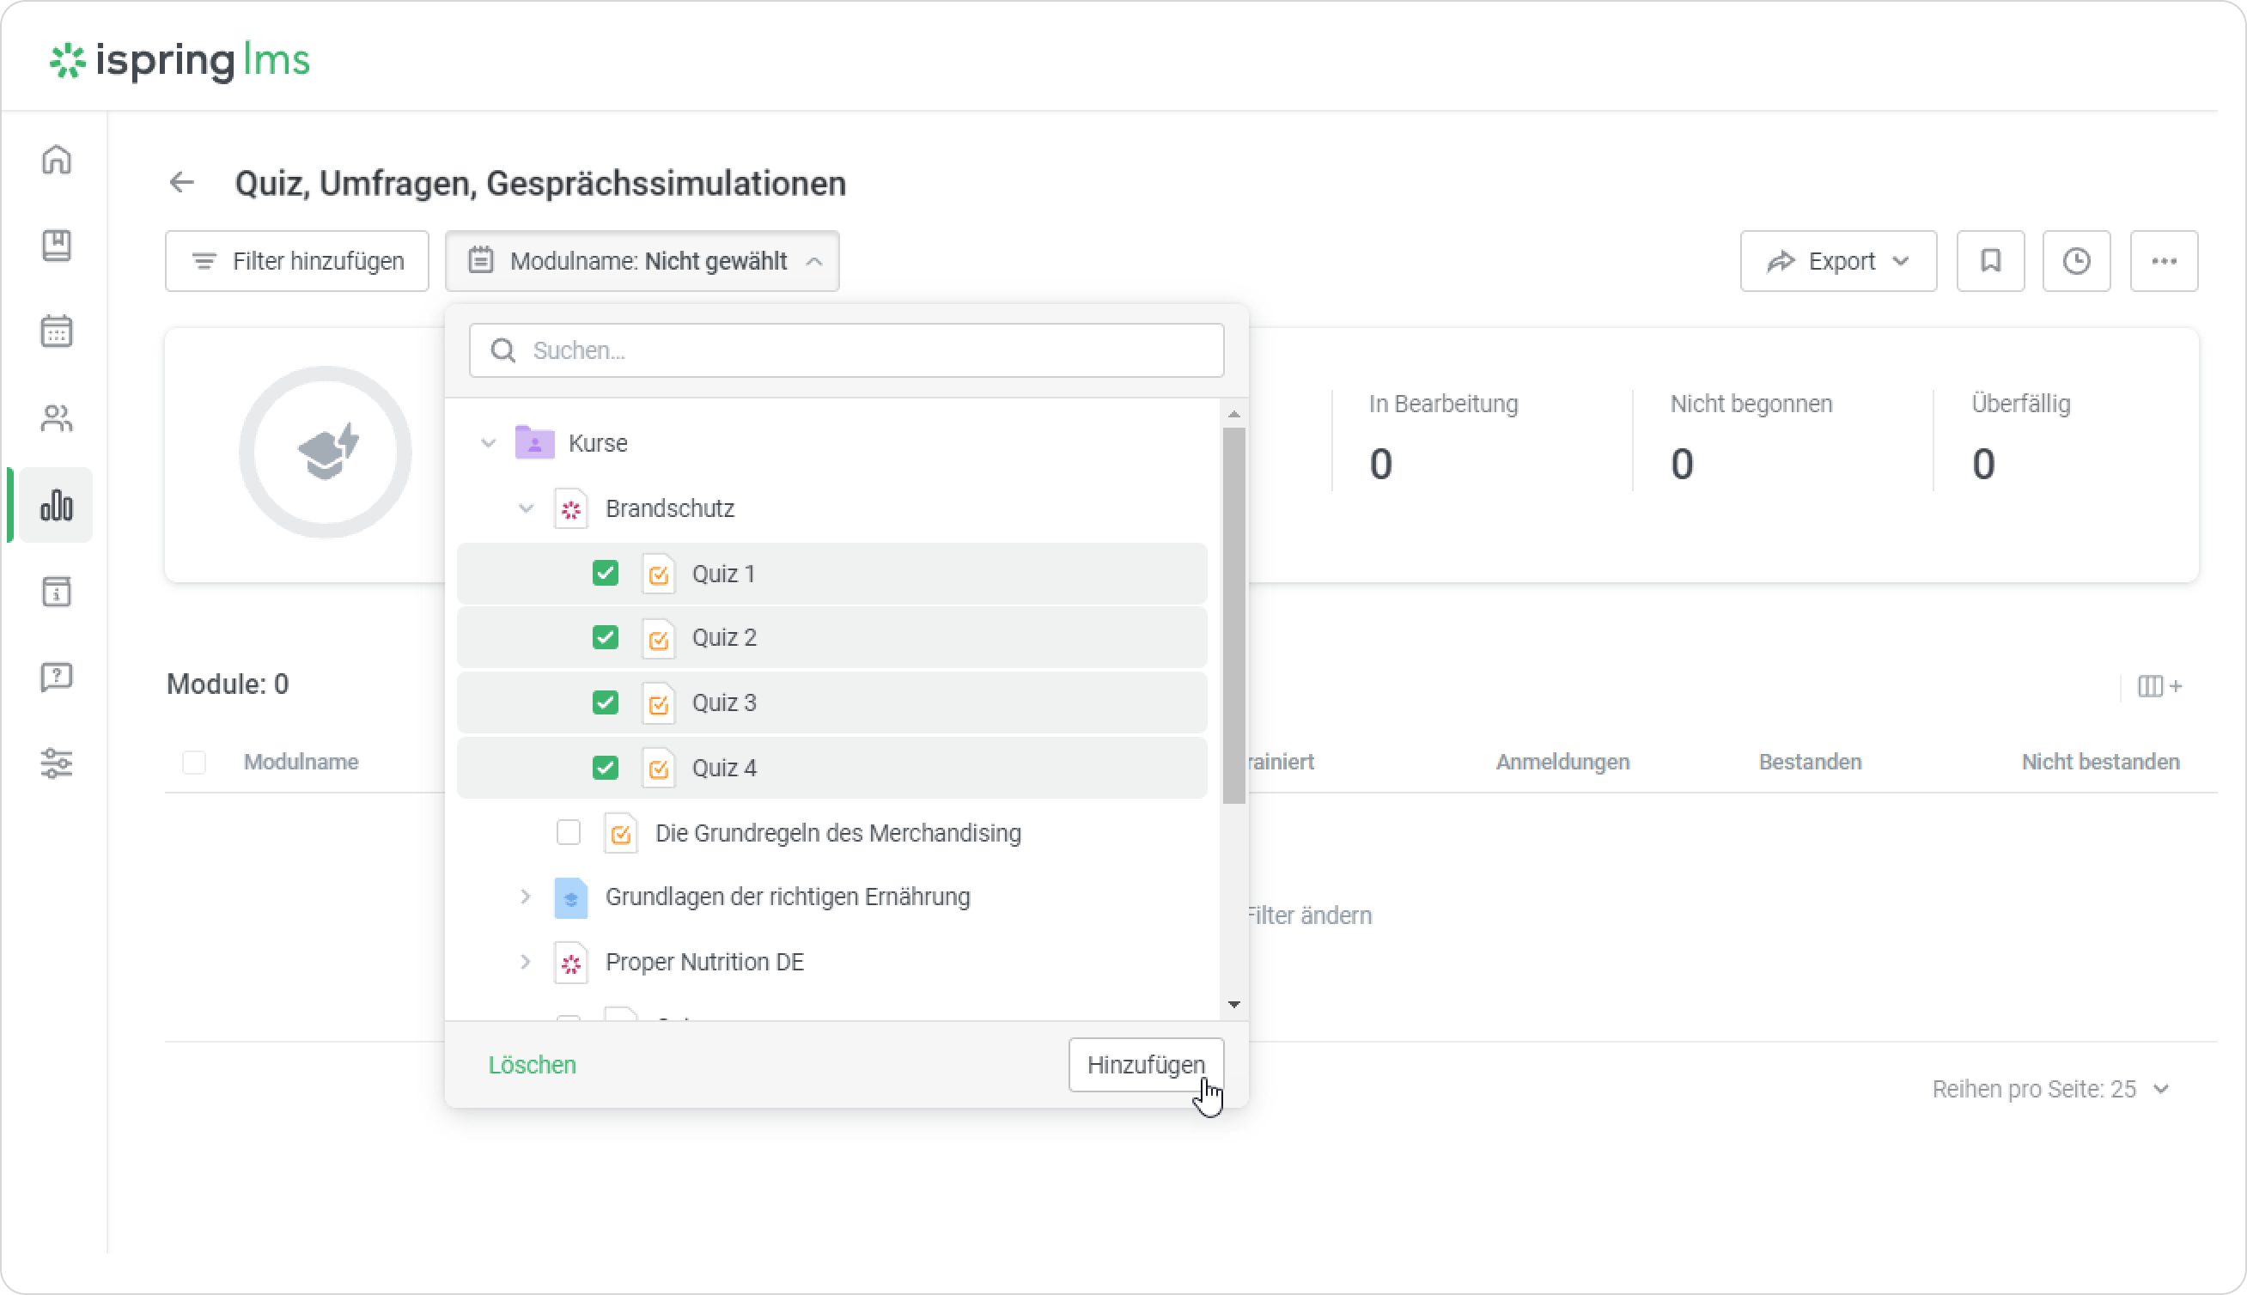Check Die Grundregeln des Merchandising checkbox
The image size is (2247, 1295).
569,832
